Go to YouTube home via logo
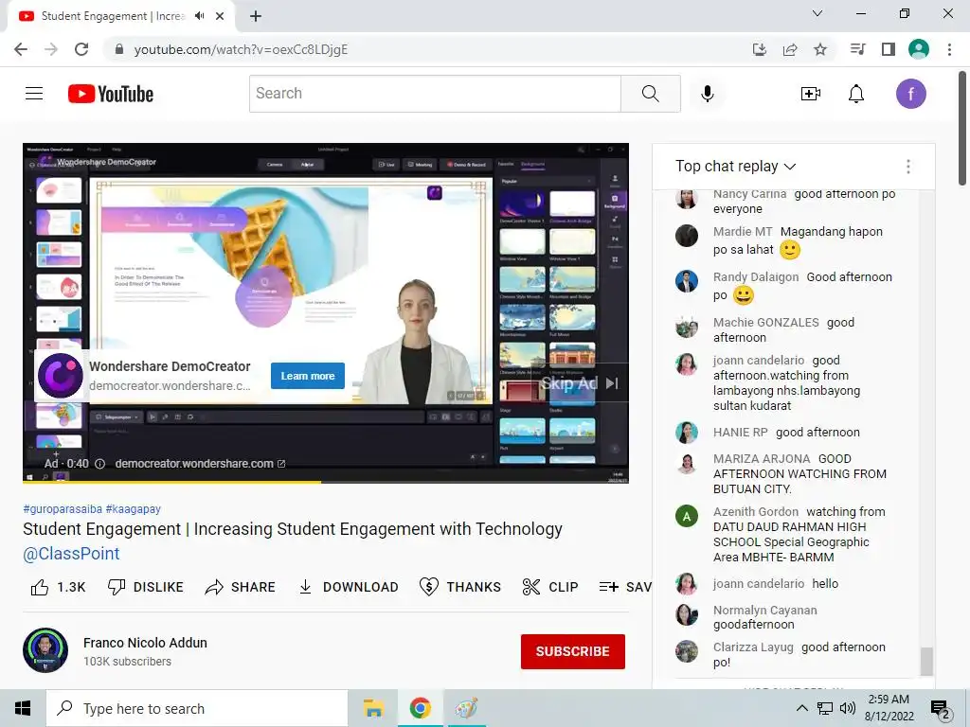This screenshot has height=727, width=970. [111, 94]
